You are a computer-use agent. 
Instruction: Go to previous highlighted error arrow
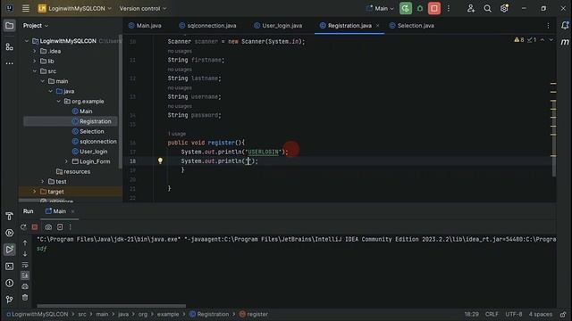tap(543, 39)
